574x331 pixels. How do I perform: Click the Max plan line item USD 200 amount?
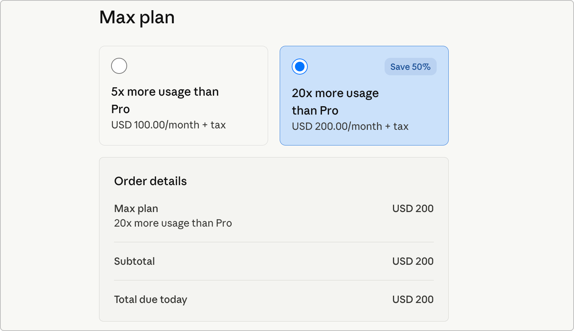point(413,208)
